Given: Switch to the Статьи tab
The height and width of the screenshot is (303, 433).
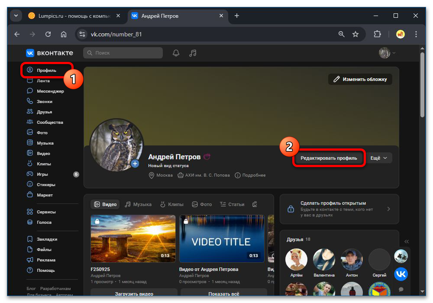Looking at the screenshot, I should tap(232, 204).
